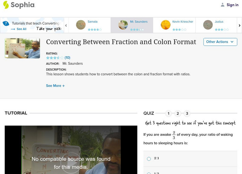This screenshot has width=242, height=174.
Task: Click the Sign in link
Action: 232,5
